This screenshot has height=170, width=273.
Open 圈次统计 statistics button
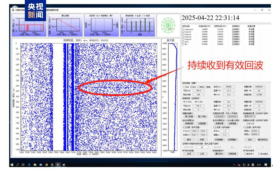click(219, 154)
